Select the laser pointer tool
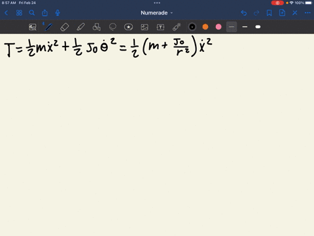The image size is (314, 236). pos(177,27)
